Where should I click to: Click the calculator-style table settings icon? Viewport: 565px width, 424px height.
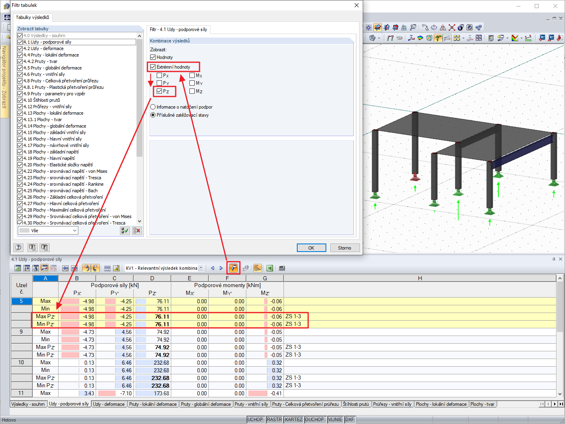[282, 268]
